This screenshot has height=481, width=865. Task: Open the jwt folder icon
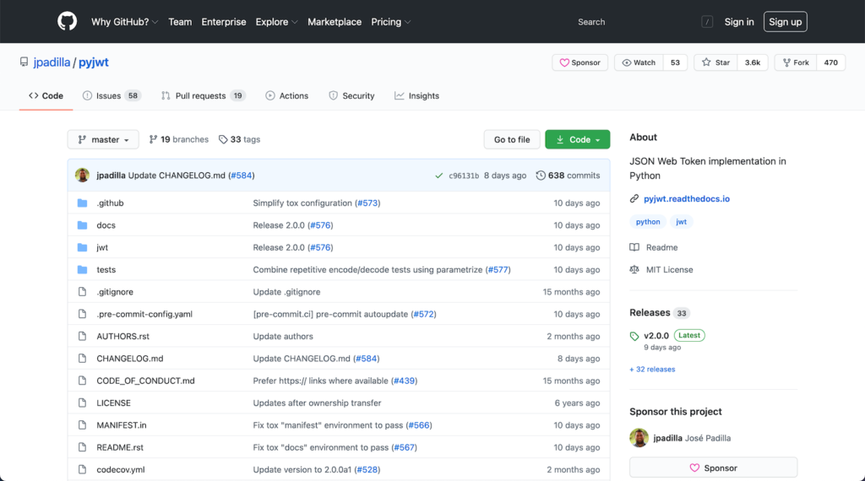pyautogui.click(x=82, y=247)
